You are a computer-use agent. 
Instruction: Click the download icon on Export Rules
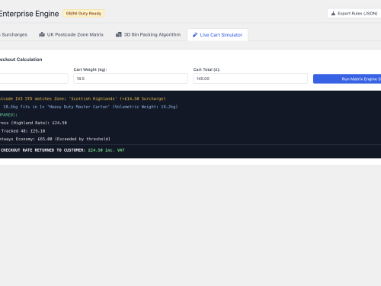333,14
